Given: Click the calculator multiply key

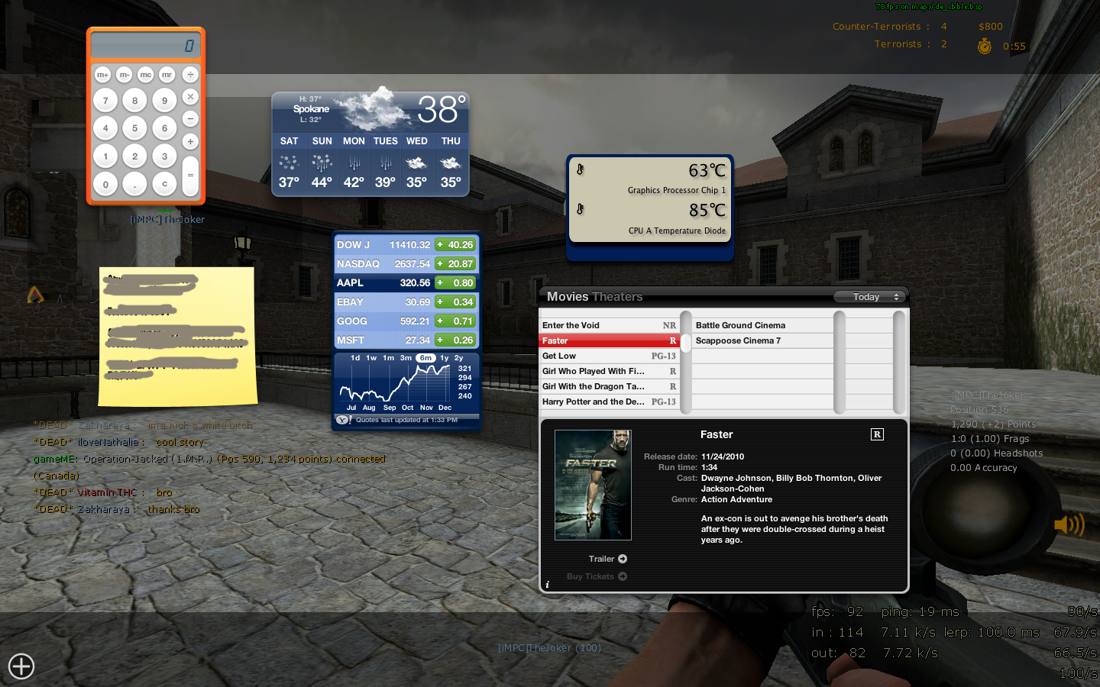Looking at the screenshot, I should click(190, 96).
